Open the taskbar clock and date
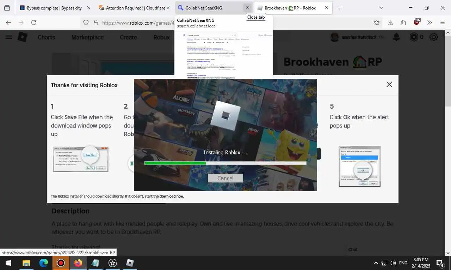This screenshot has height=270, width=451. click(421, 263)
